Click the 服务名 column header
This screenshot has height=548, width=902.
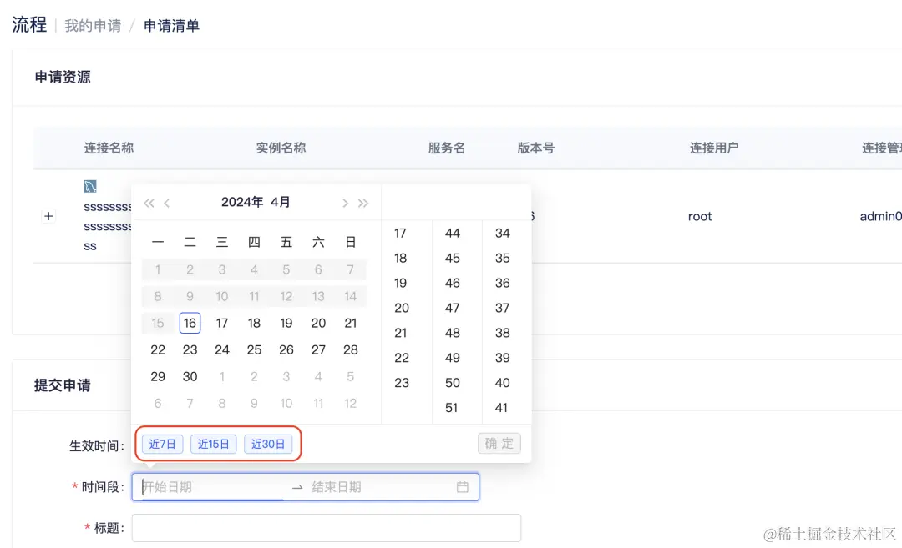[446, 148]
